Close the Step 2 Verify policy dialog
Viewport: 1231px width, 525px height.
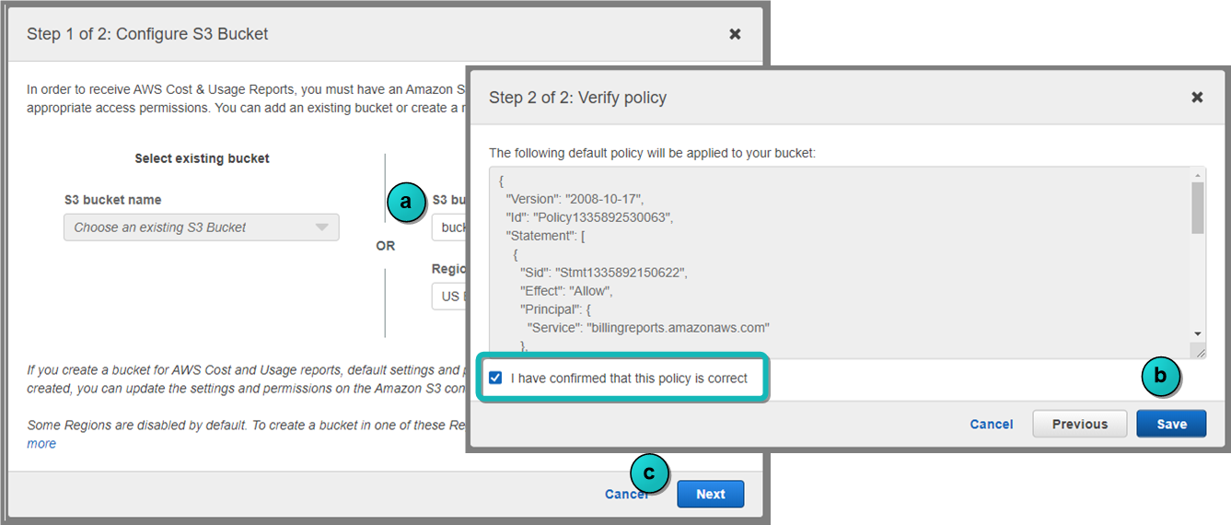[x=1197, y=97]
